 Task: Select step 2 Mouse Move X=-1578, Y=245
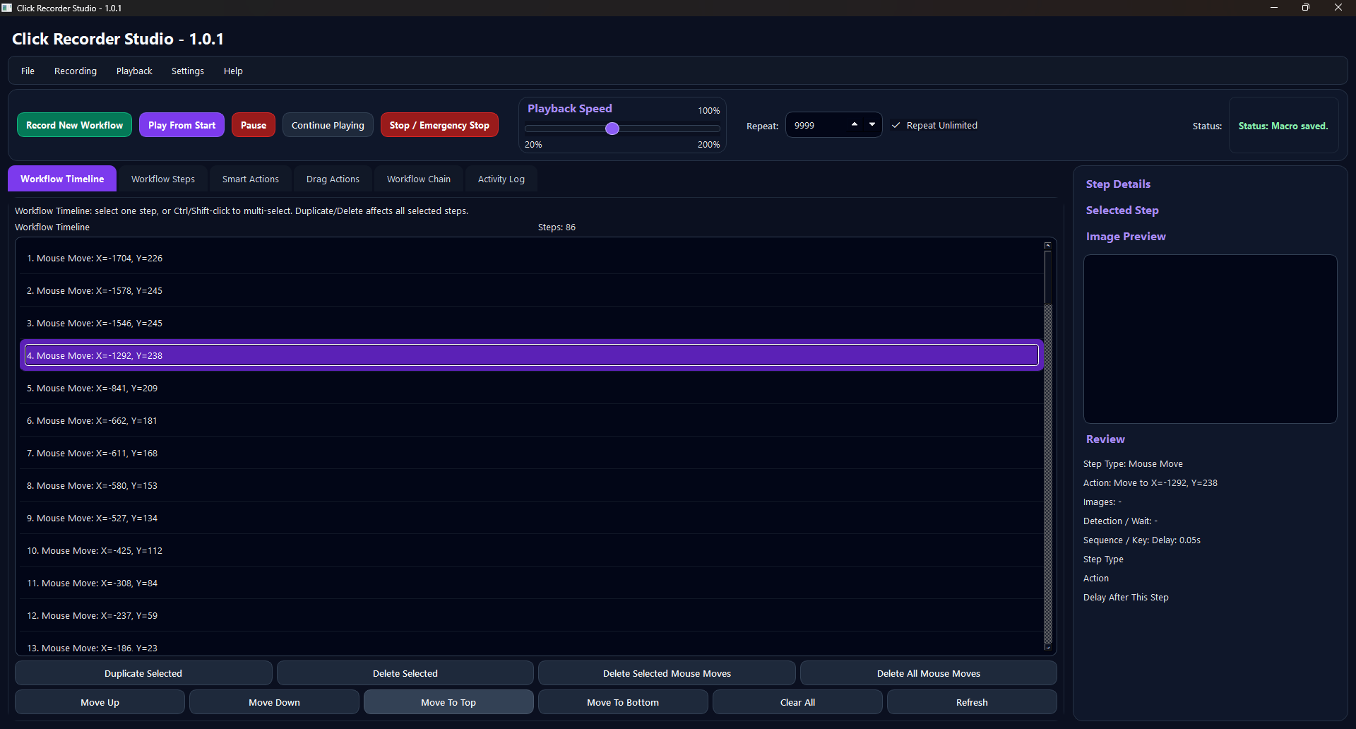coord(531,290)
